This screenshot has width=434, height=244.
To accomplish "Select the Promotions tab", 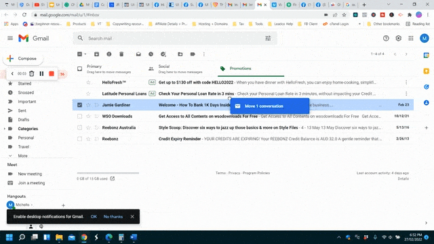I will pyautogui.click(x=251, y=68).
